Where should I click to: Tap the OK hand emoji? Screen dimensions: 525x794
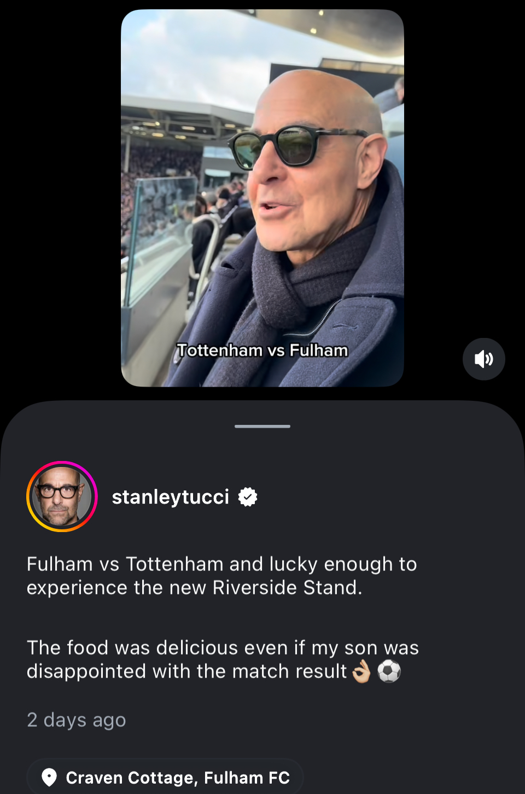click(x=361, y=672)
